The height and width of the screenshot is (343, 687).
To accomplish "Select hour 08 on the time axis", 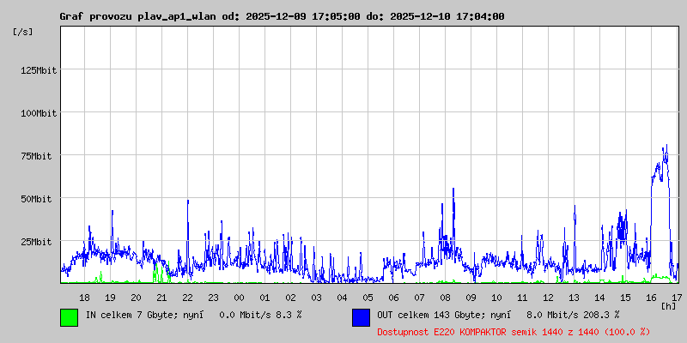I will 445,297.
